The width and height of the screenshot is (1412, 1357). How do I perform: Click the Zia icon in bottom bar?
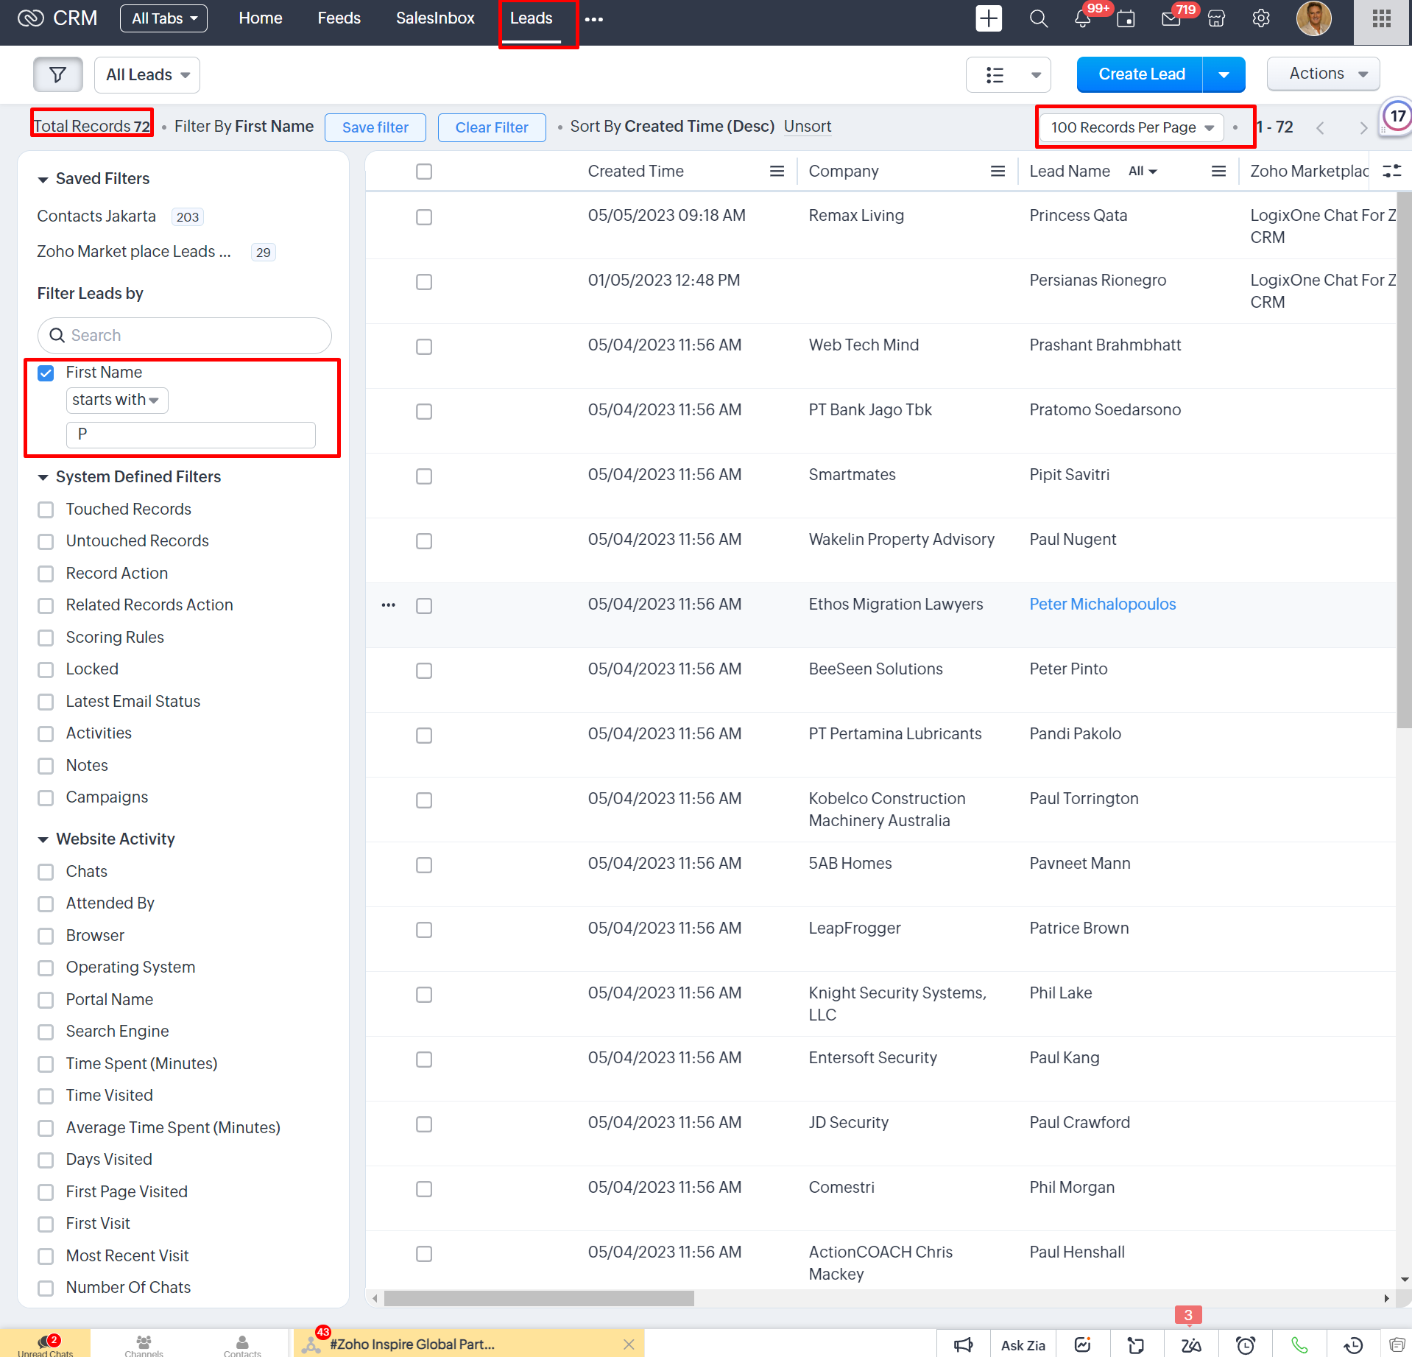pyautogui.click(x=1191, y=1345)
